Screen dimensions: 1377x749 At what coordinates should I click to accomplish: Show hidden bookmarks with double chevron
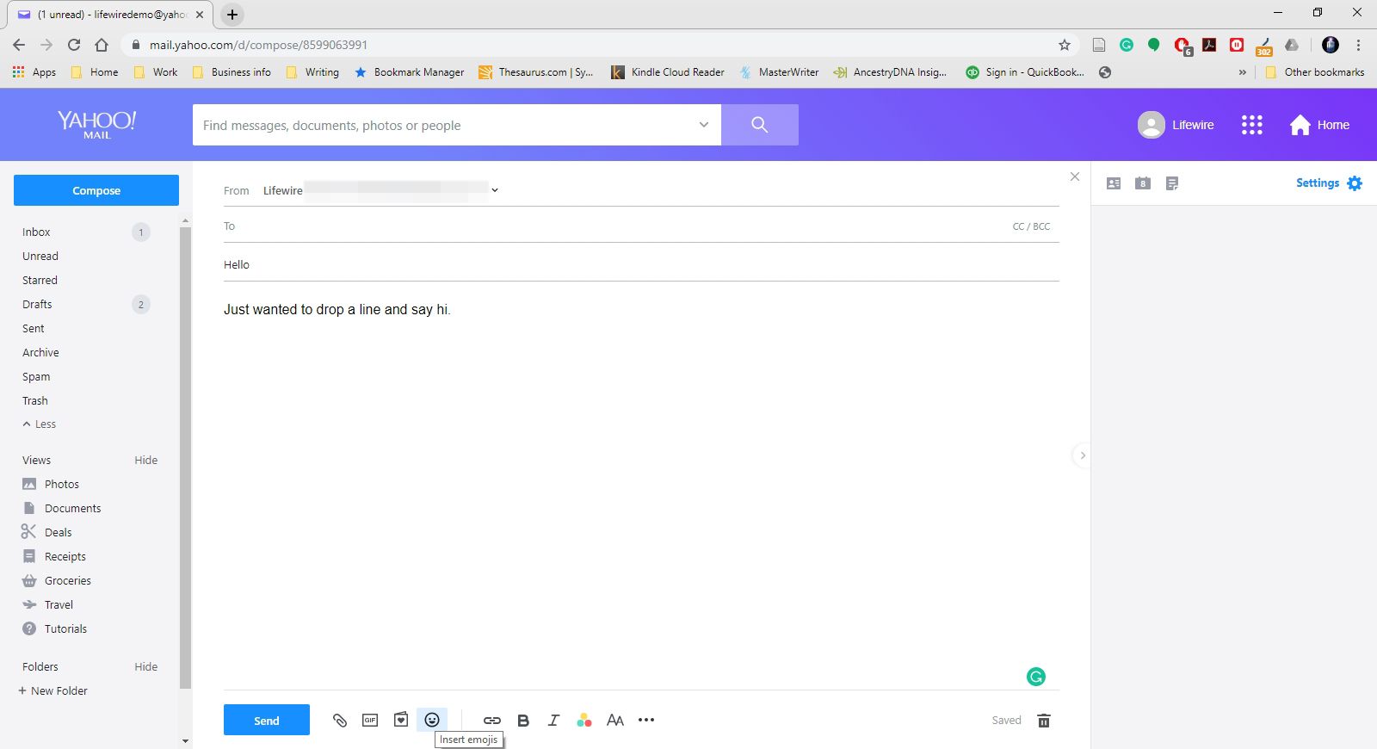pos(1242,72)
